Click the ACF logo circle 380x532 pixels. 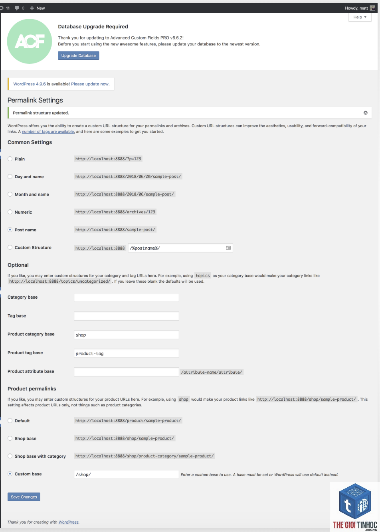[x=30, y=41]
